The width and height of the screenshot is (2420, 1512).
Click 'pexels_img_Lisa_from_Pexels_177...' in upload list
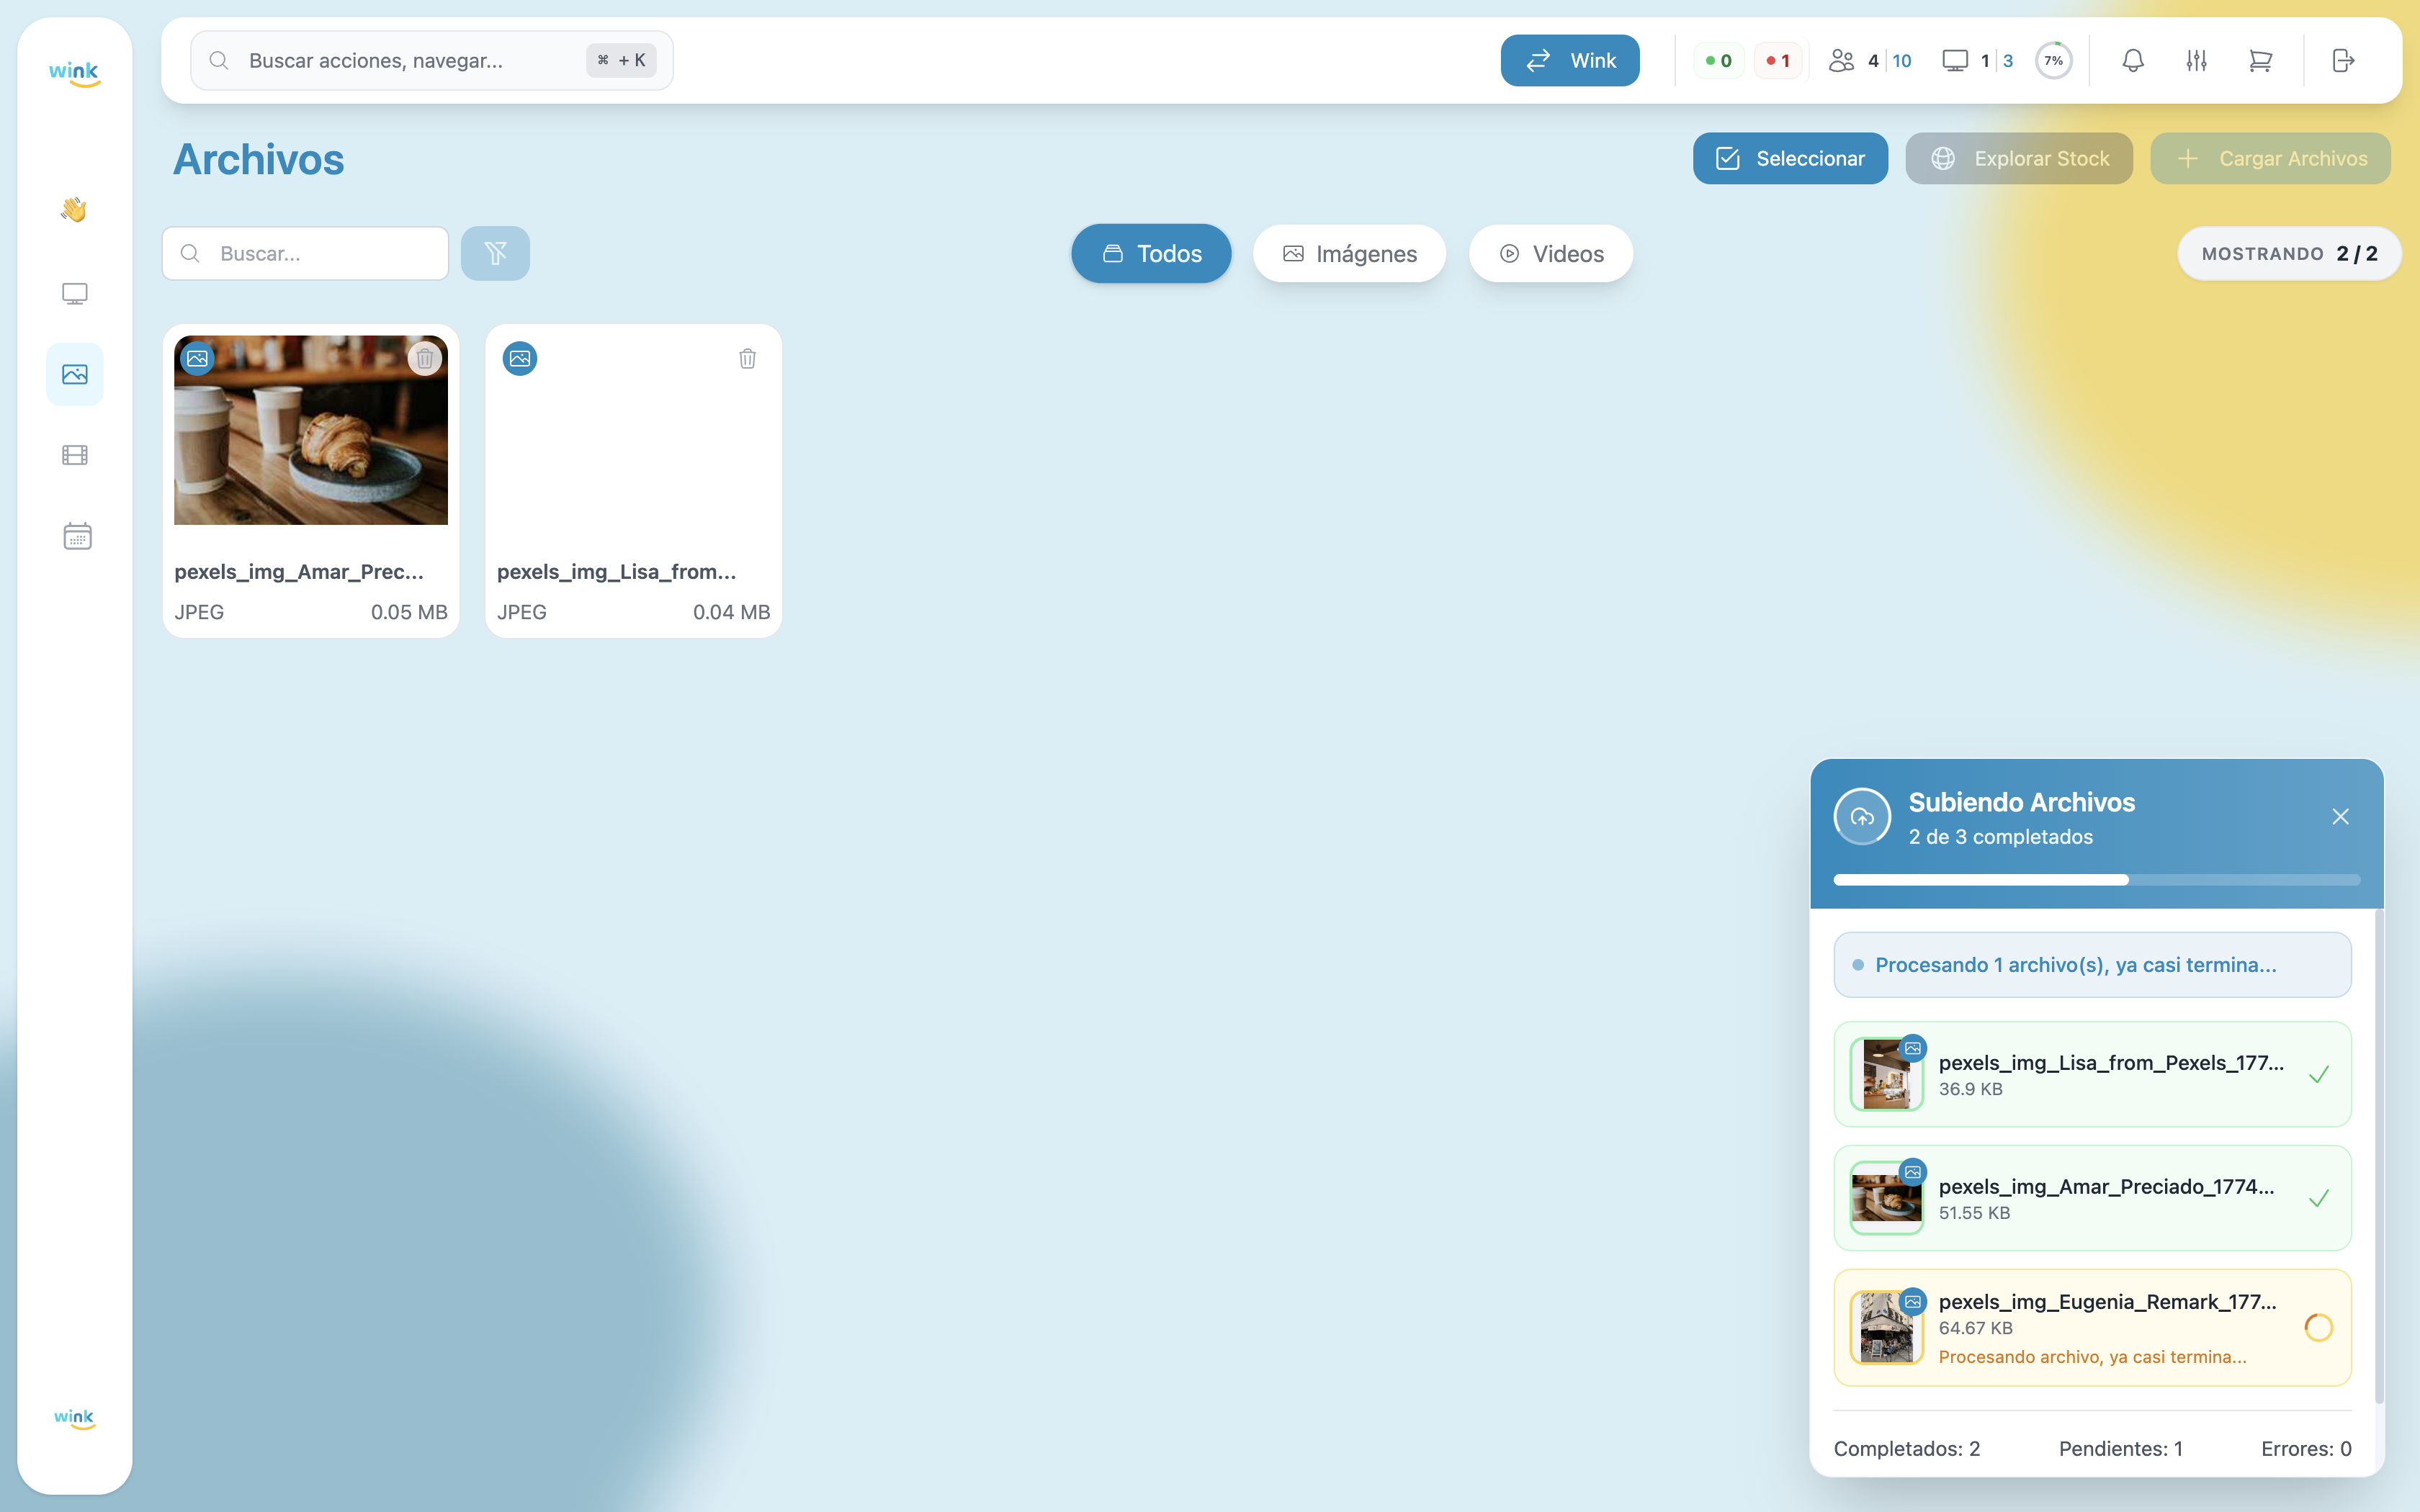click(2111, 1063)
